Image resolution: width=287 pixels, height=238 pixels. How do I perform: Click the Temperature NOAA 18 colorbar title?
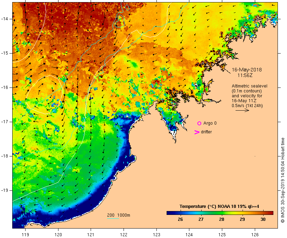(219, 206)
